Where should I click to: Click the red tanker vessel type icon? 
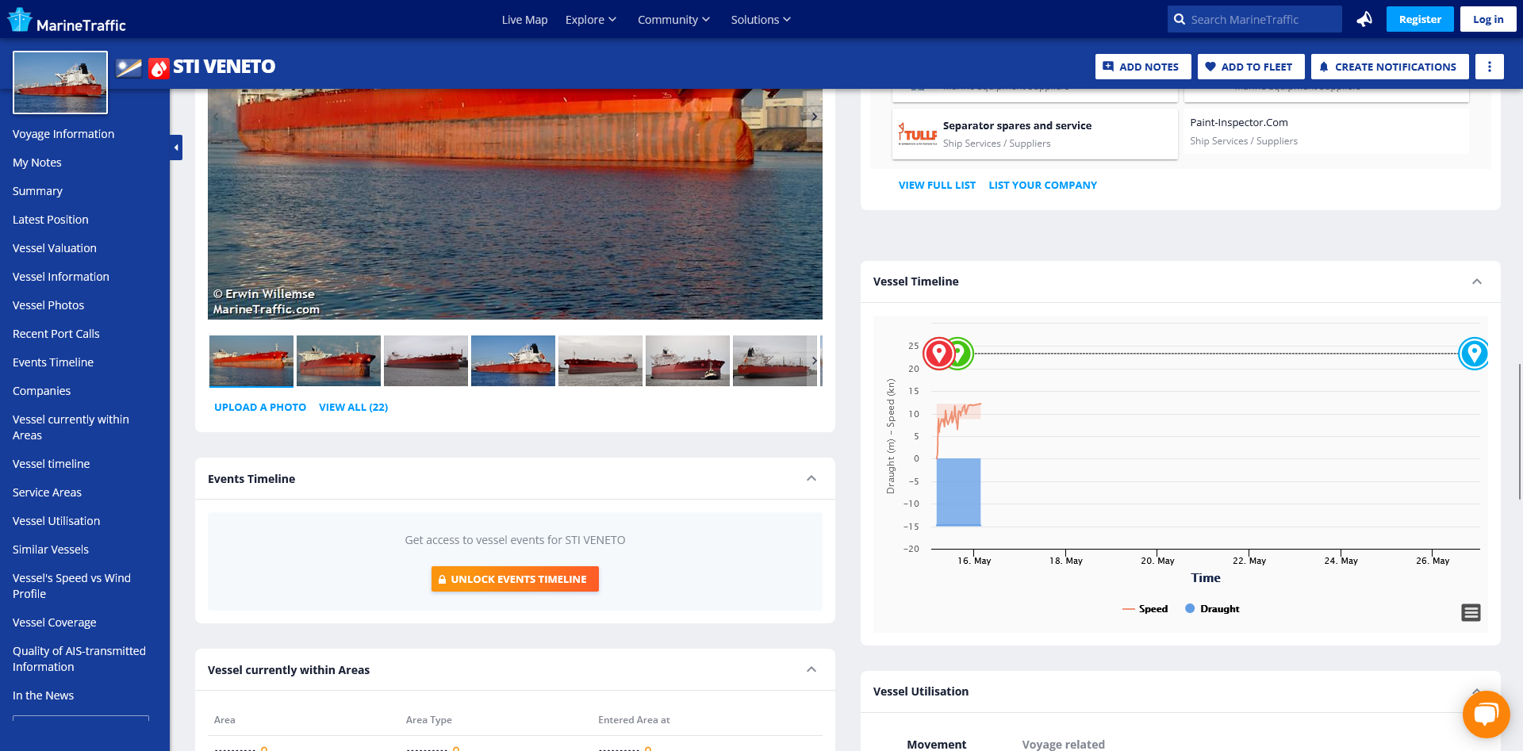(159, 68)
